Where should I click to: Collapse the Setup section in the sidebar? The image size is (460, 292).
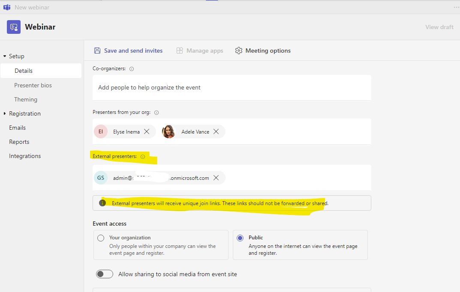[x=4, y=56]
